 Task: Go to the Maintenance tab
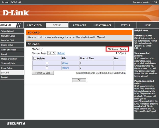102,25
